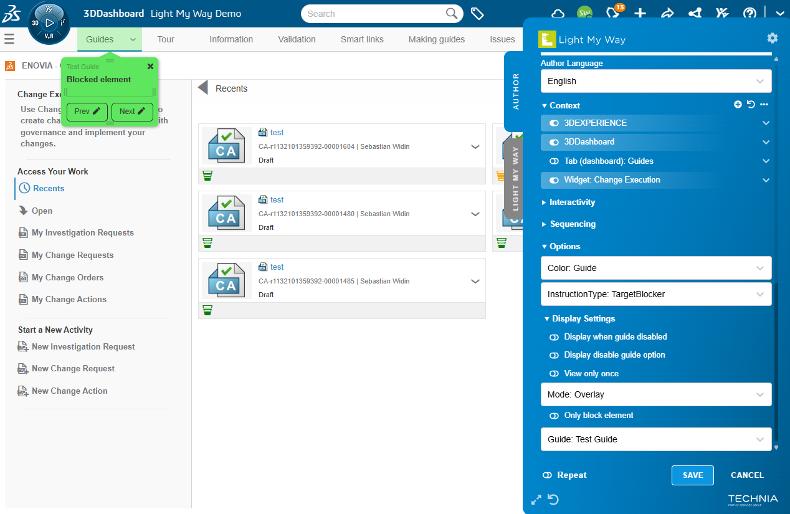Expand the Sequencing section

click(x=568, y=224)
